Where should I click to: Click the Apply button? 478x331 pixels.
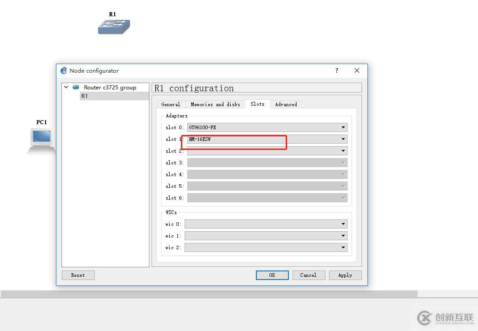click(345, 275)
